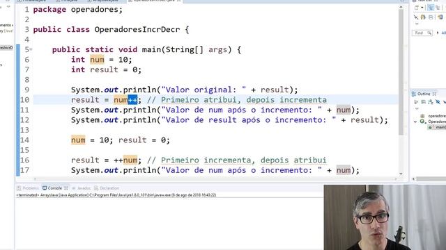The width and height of the screenshot is (446, 250).
Task: Close the Console view using its tab icon
Action: tap(66, 188)
